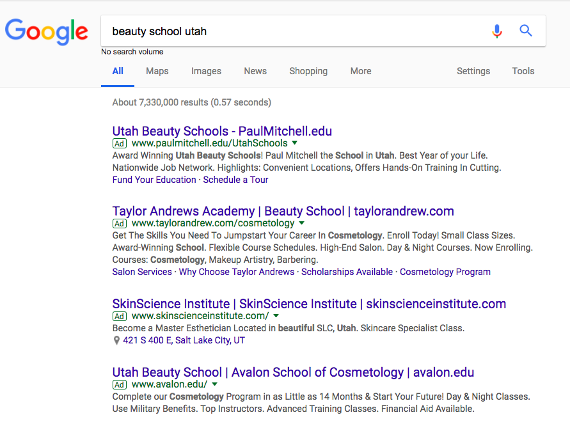
Task: Open the SkinScience Institute result title
Action: tap(309, 304)
